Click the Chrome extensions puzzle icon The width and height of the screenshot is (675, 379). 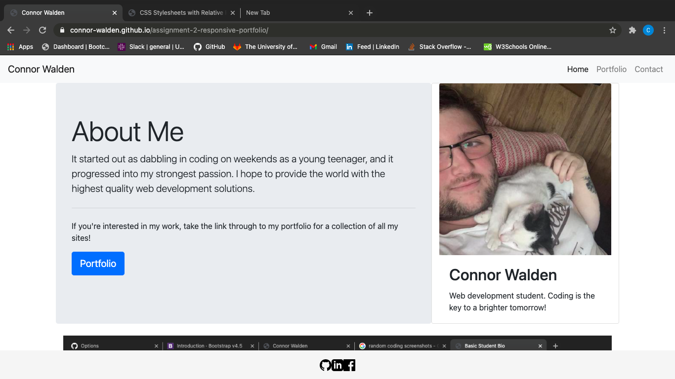click(632, 30)
